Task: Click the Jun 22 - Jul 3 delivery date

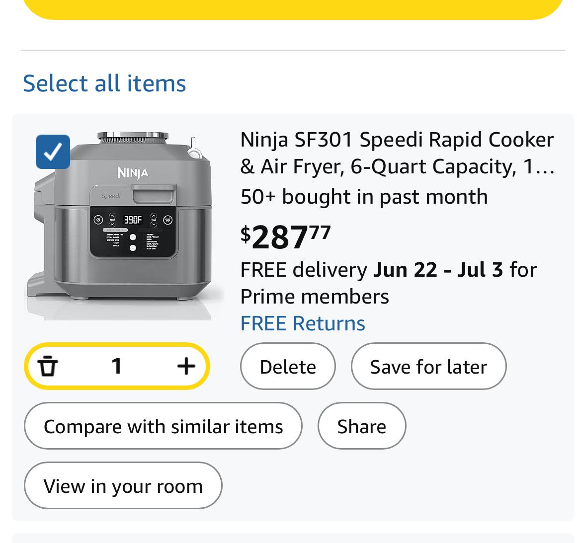Action: point(438,270)
